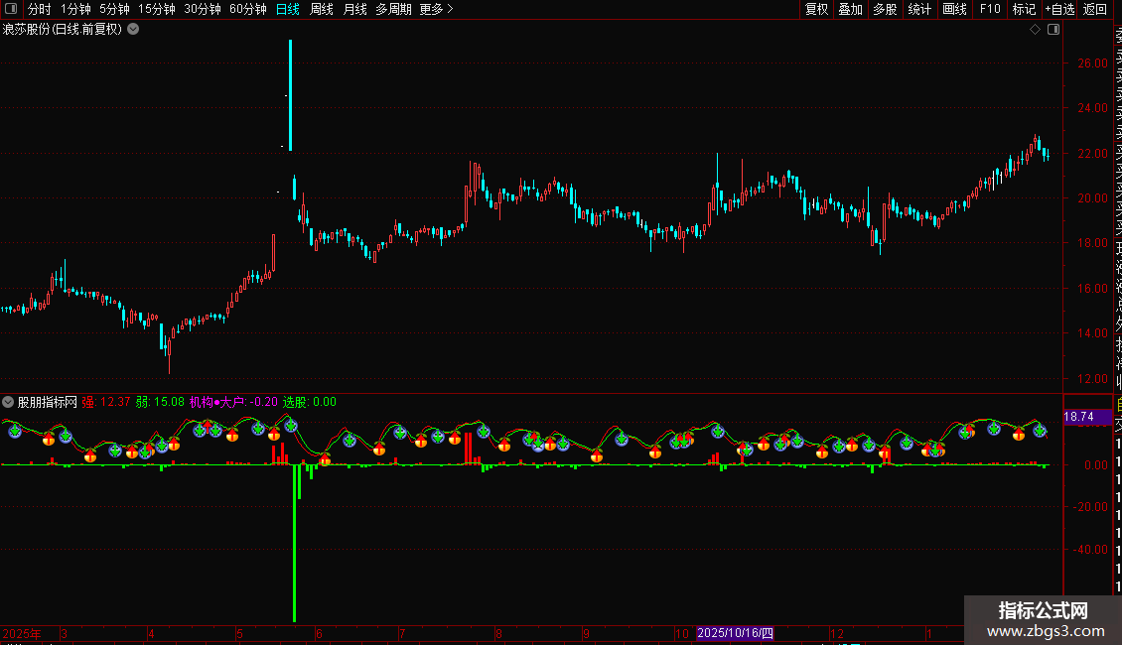Viewport: 1122px width, 645px height.
Task: Click the 股朋指标网 indicator name
Action: point(48,402)
